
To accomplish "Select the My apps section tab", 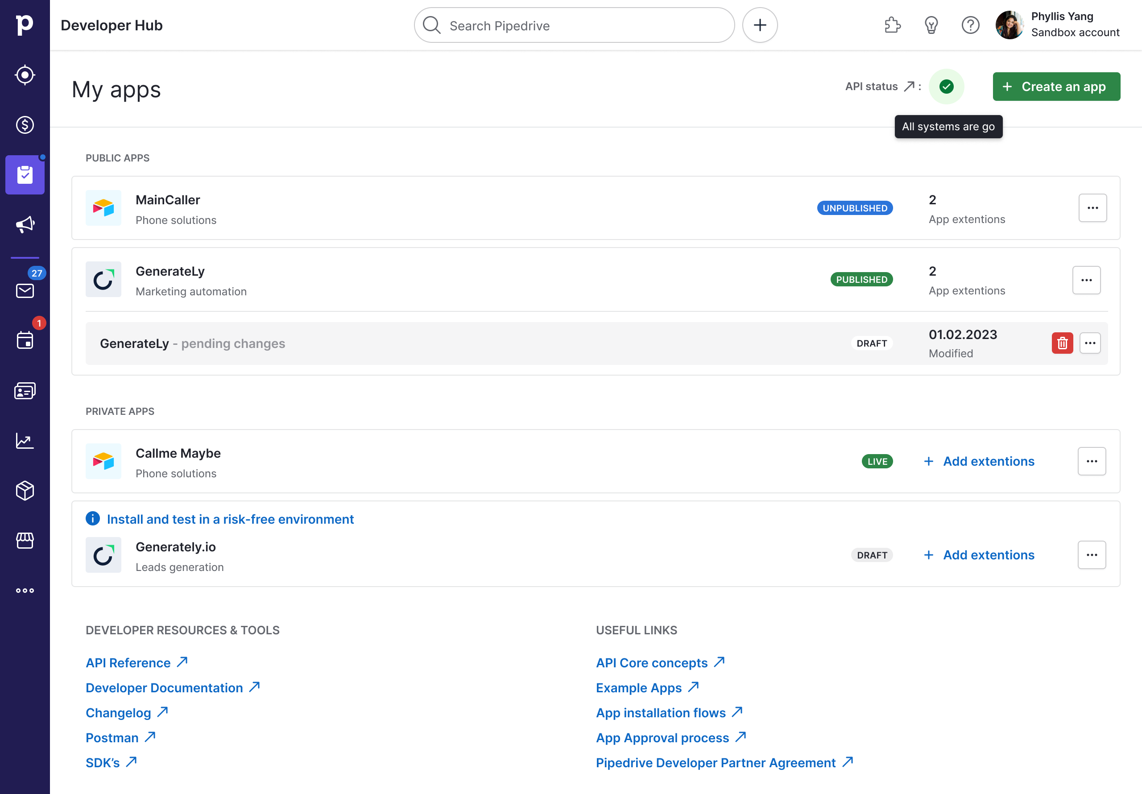I will [x=25, y=174].
